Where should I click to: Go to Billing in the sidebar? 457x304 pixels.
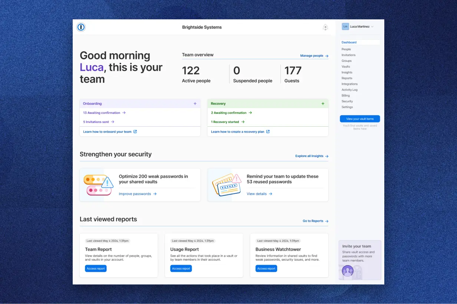coord(345,95)
